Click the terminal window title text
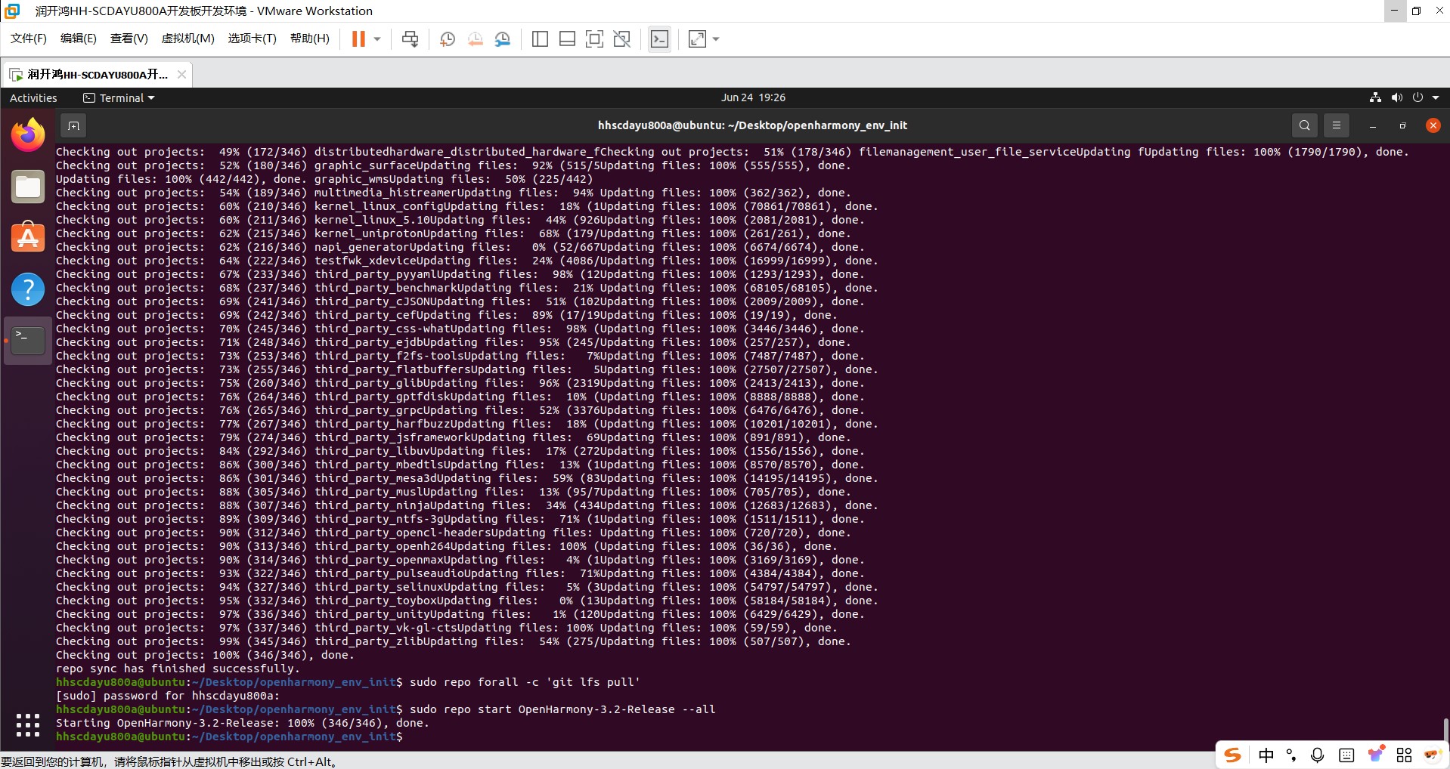This screenshot has width=1450, height=769. 752,125
